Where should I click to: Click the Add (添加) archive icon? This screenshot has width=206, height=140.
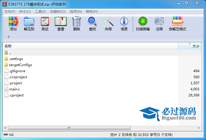13,23
